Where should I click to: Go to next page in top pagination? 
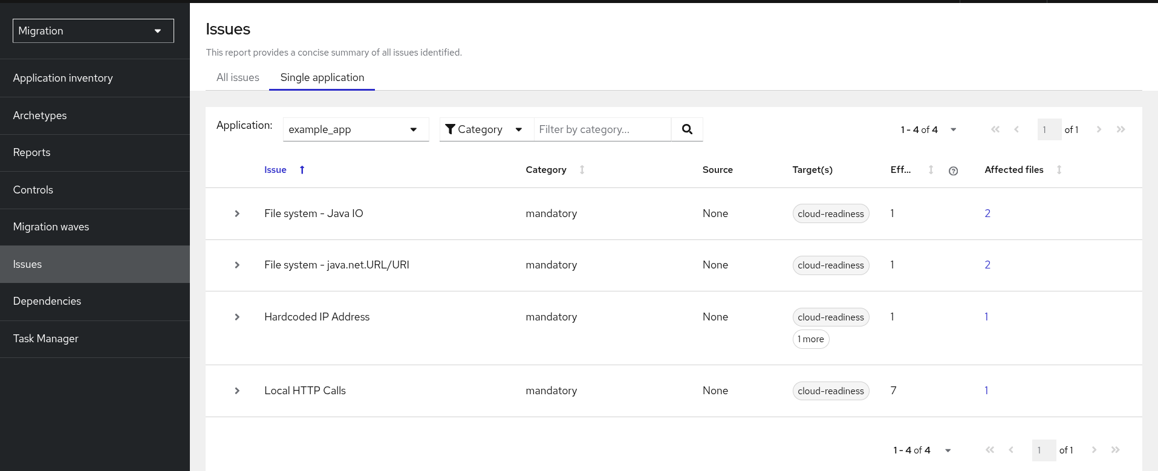coord(1099,129)
